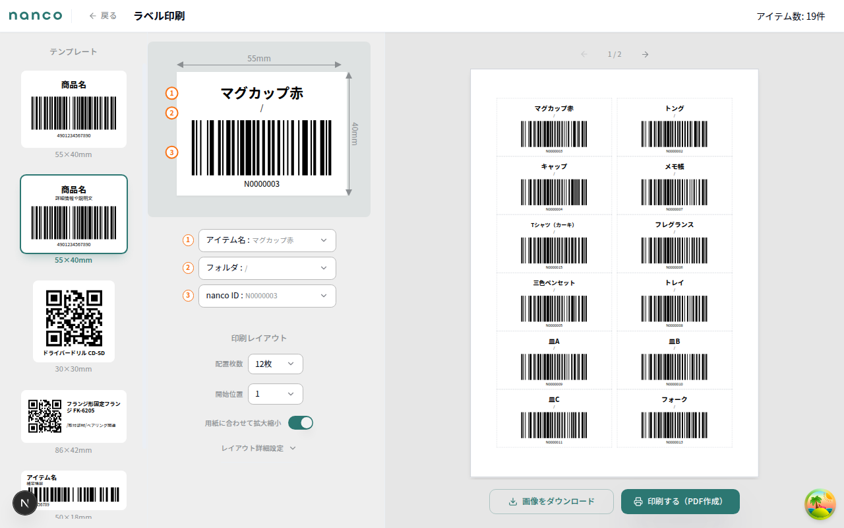Click orange marker 3 beside barcode preview
This screenshot has height=528, width=844.
pos(171,152)
